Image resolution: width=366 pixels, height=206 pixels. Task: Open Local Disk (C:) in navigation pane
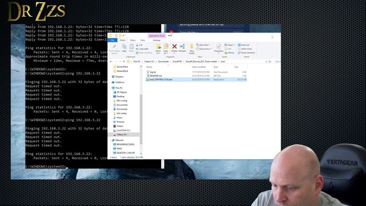(x=122, y=130)
